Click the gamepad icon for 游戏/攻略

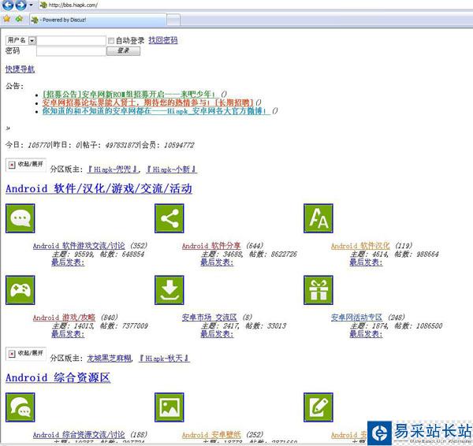[20, 290]
